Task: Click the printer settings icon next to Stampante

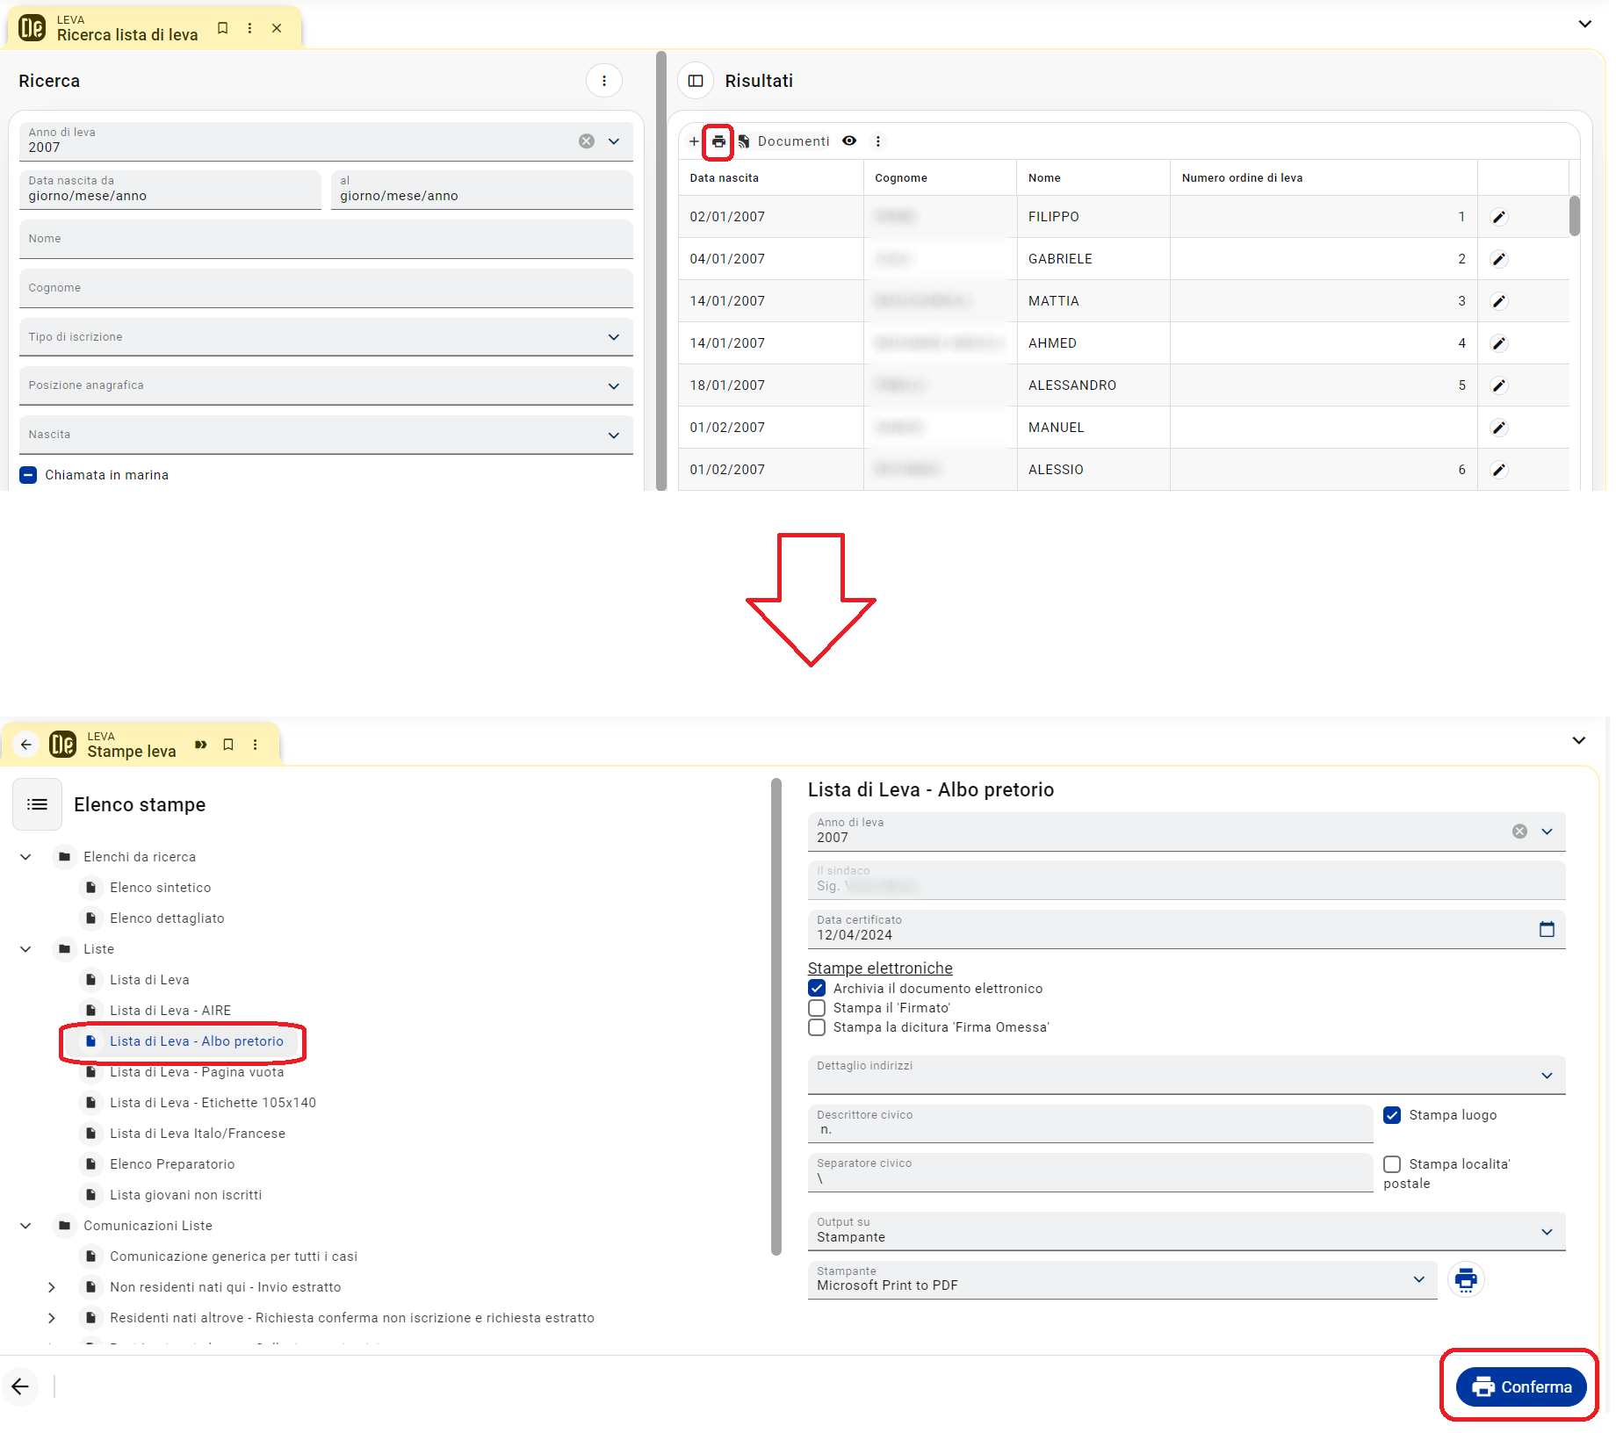Action: (1466, 1279)
